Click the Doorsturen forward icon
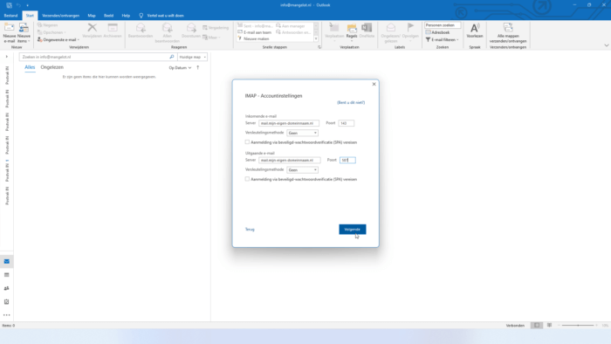Image resolution: width=611 pixels, height=344 pixels. click(191, 31)
